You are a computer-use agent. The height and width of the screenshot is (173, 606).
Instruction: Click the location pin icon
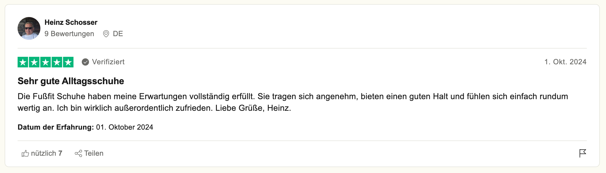click(x=106, y=34)
